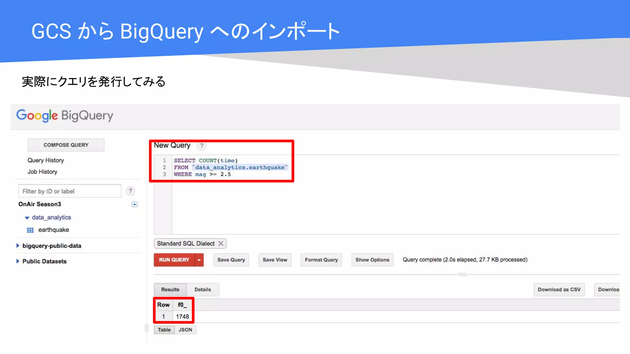Viewport: 630px width, 354px height.
Task: Run the query with RUN QUERY
Action: 174,260
